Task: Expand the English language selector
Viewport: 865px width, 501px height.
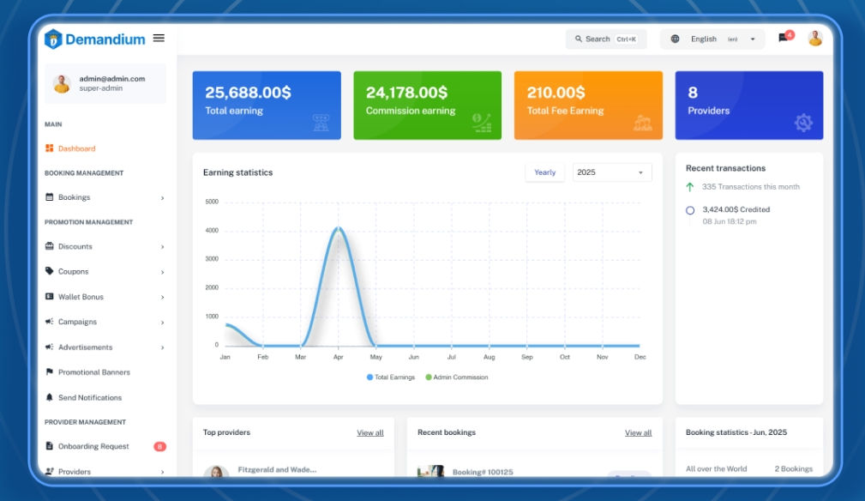Action: (x=712, y=38)
